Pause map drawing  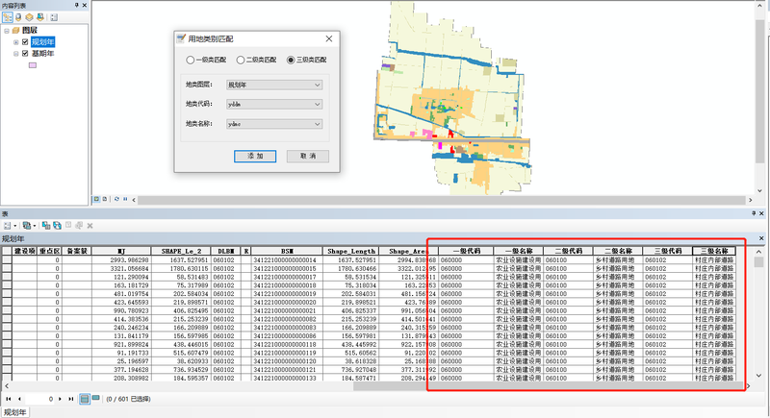(x=125, y=199)
